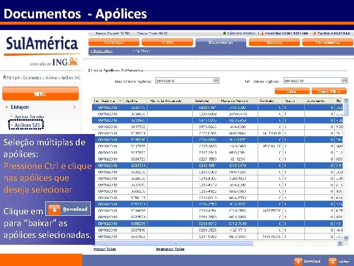354x266 pixels.
Task: Open calendar picker for end date field
Action: [x=344, y=81]
